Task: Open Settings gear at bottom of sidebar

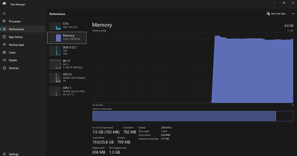Action: click(x=4, y=154)
